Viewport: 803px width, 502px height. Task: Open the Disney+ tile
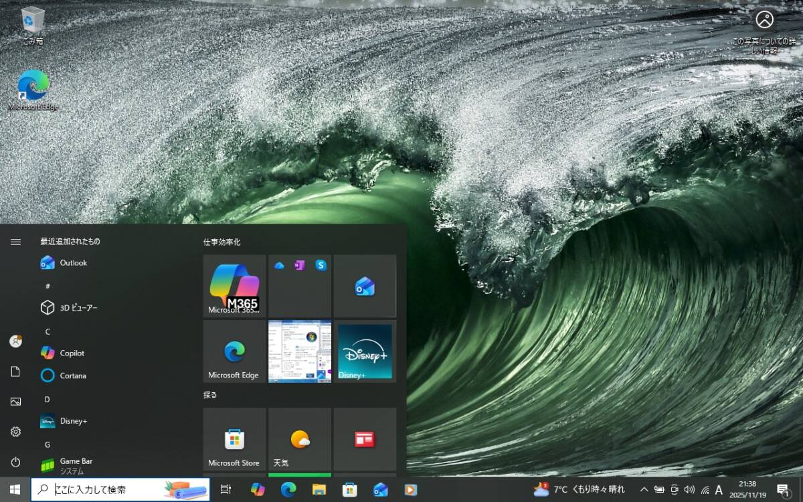365,351
